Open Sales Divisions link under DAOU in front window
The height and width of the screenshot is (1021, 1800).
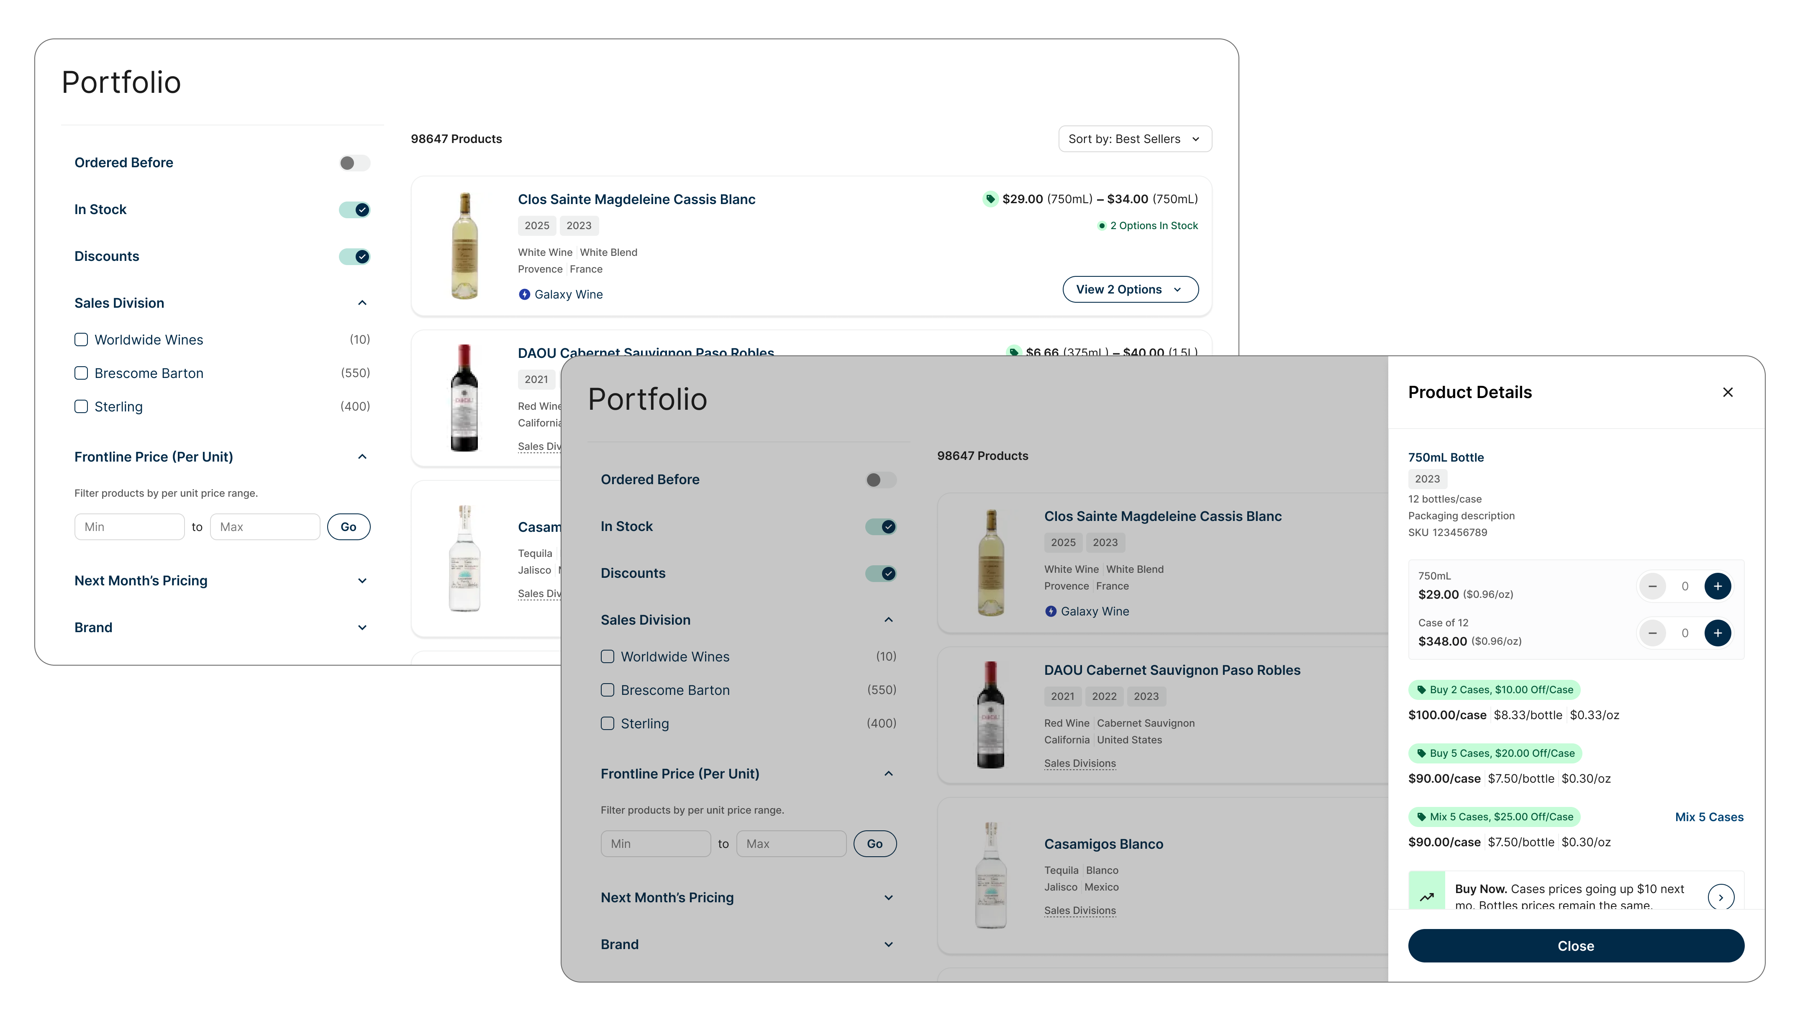pyautogui.click(x=1079, y=763)
